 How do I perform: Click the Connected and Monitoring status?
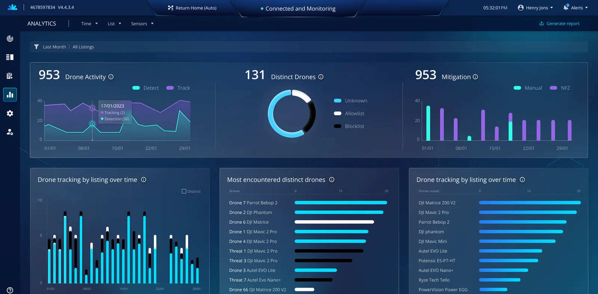click(298, 8)
